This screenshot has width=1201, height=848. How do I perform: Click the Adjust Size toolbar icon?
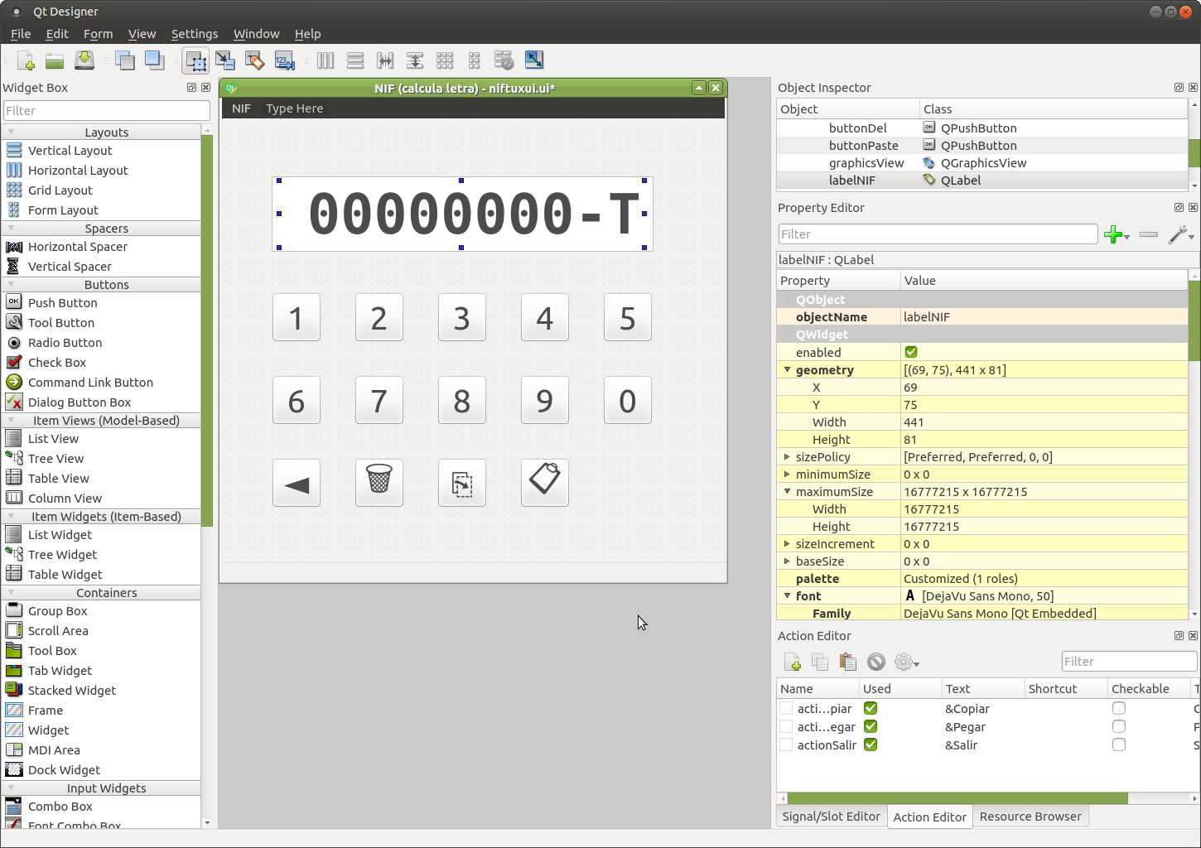534,60
